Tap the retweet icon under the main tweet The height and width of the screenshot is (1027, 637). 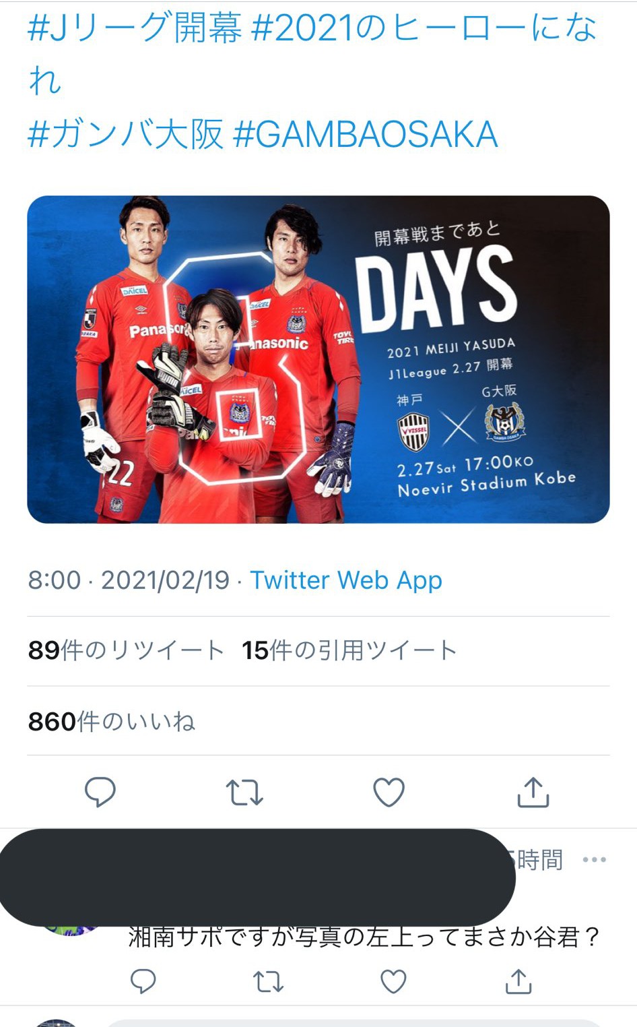coord(244,792)
